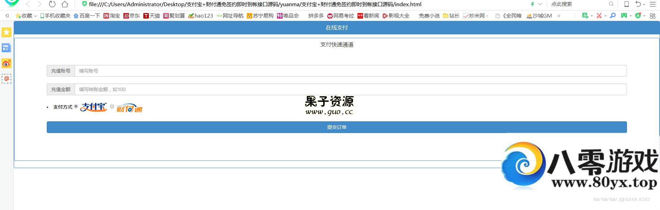Open the favorites star sidebar icon

tap(7, 32)
